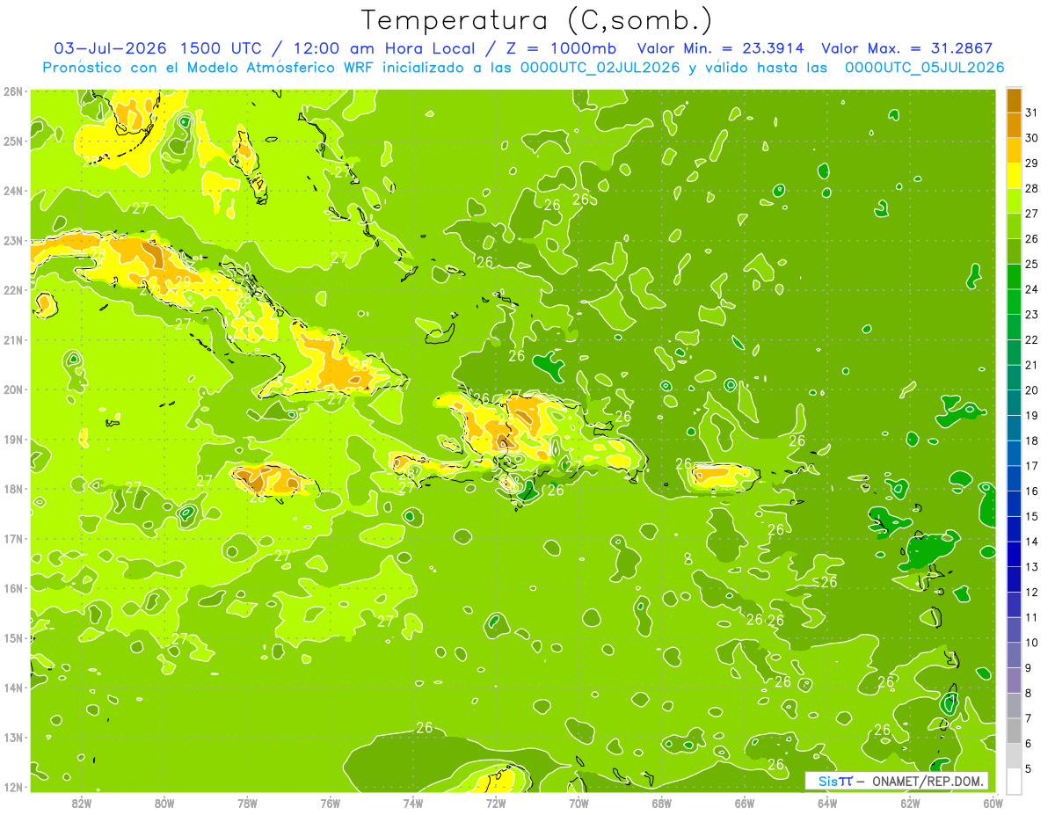The width and height of the screenshot is (1055, 815).
Task: Click the pressure level 'Z = 1000mb'
Action: coord(560,48)
